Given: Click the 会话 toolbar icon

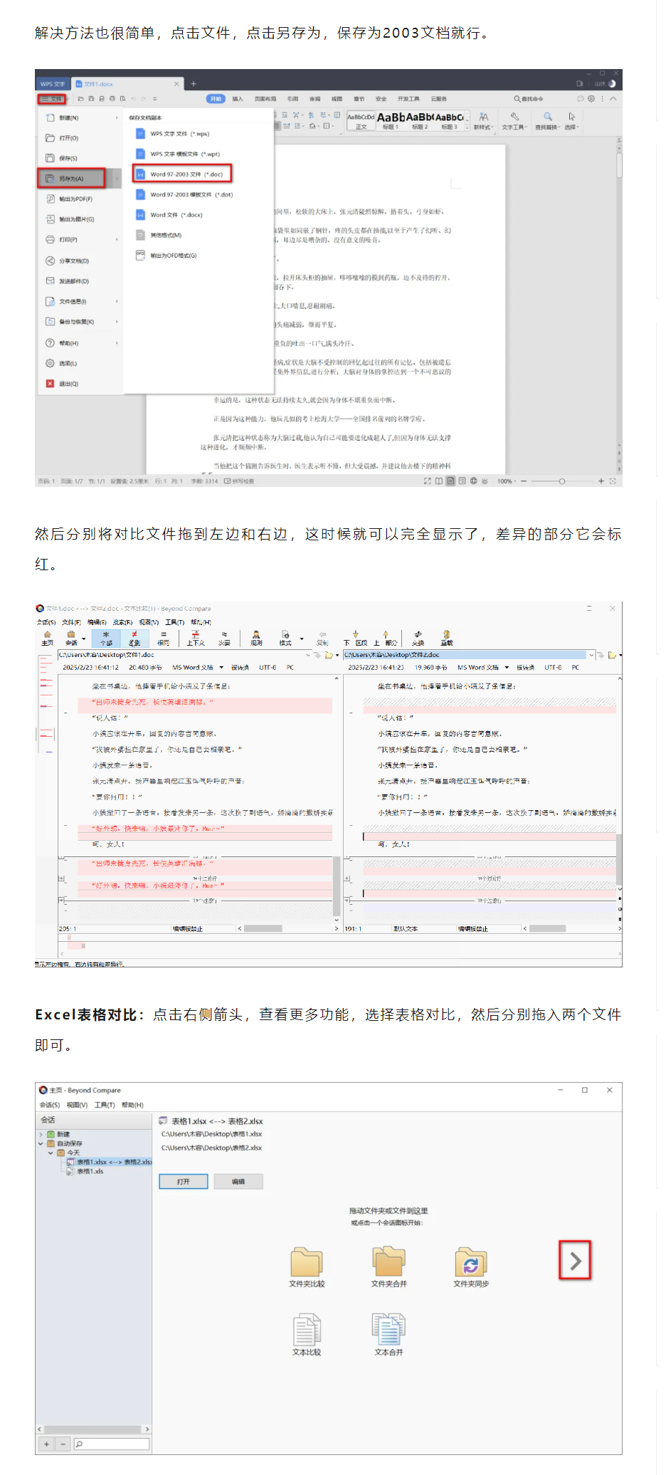Looking at the screenshot, I should tap(71, 637).
